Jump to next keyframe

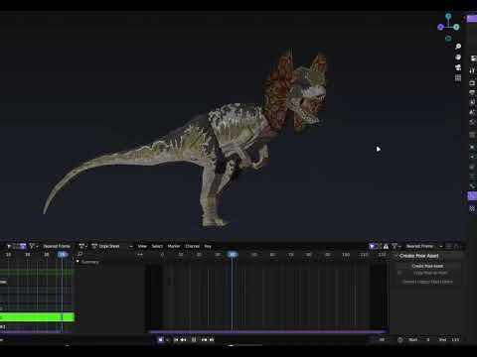pos(204,339)
